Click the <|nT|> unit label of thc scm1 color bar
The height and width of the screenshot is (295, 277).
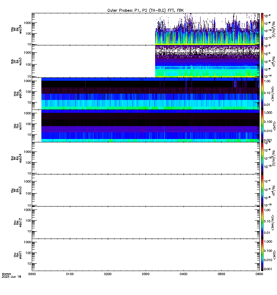pos(274,255)
